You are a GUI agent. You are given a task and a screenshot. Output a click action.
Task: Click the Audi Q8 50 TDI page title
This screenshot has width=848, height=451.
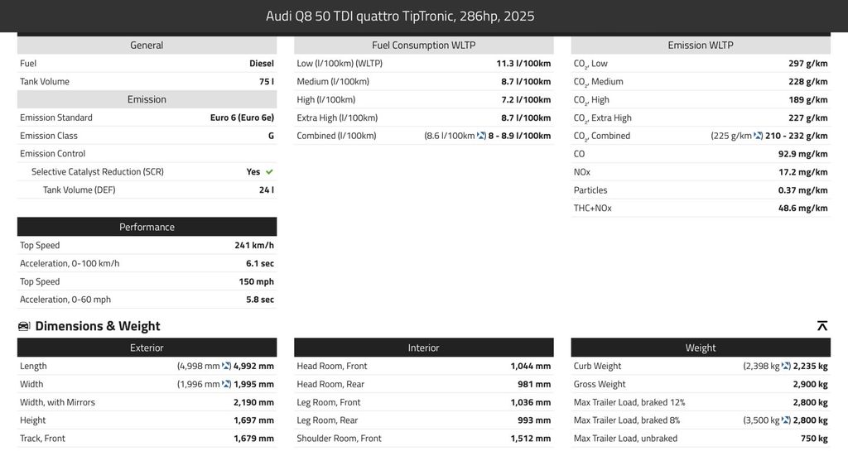pos(400,17)
